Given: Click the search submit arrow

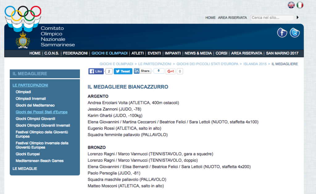Looking at the screenshot, I should click(298, 18).
